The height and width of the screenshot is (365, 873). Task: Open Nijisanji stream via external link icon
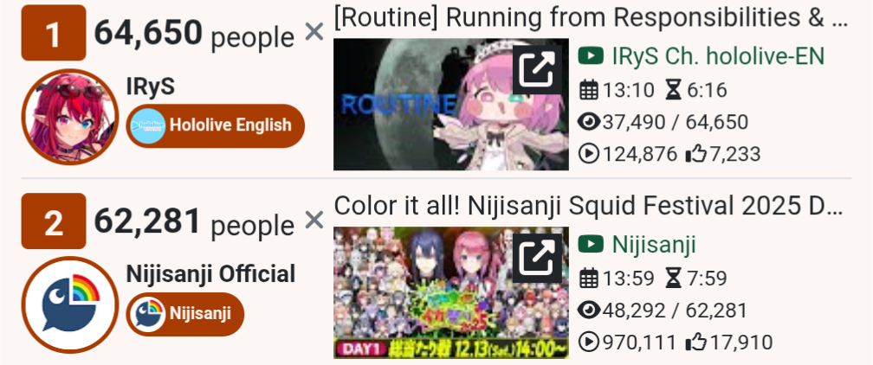537,258
